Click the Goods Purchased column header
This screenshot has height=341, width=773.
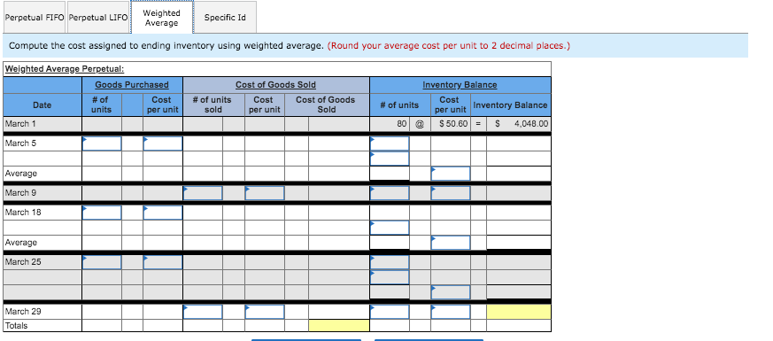[132, 85]
